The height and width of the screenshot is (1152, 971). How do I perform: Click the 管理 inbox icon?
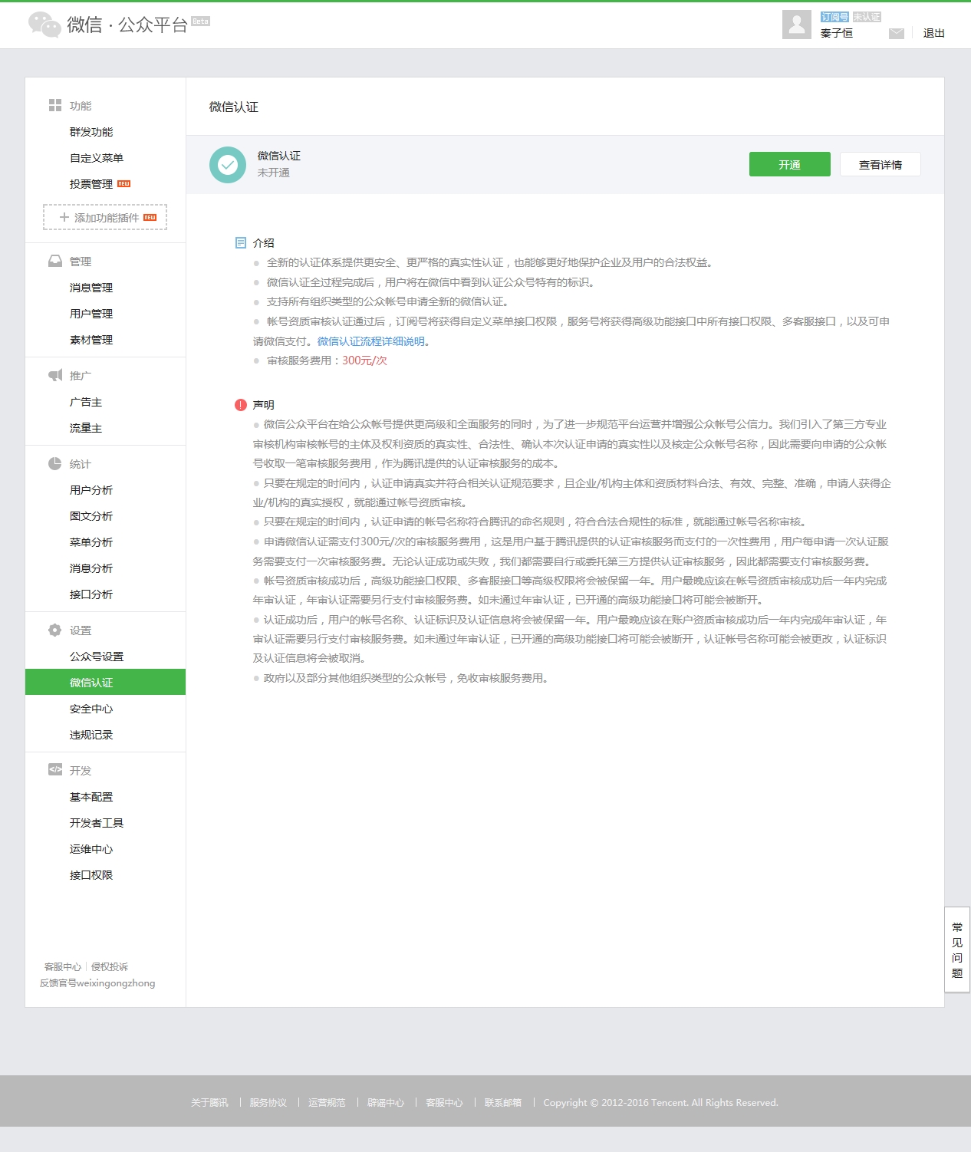pos(55,261)
